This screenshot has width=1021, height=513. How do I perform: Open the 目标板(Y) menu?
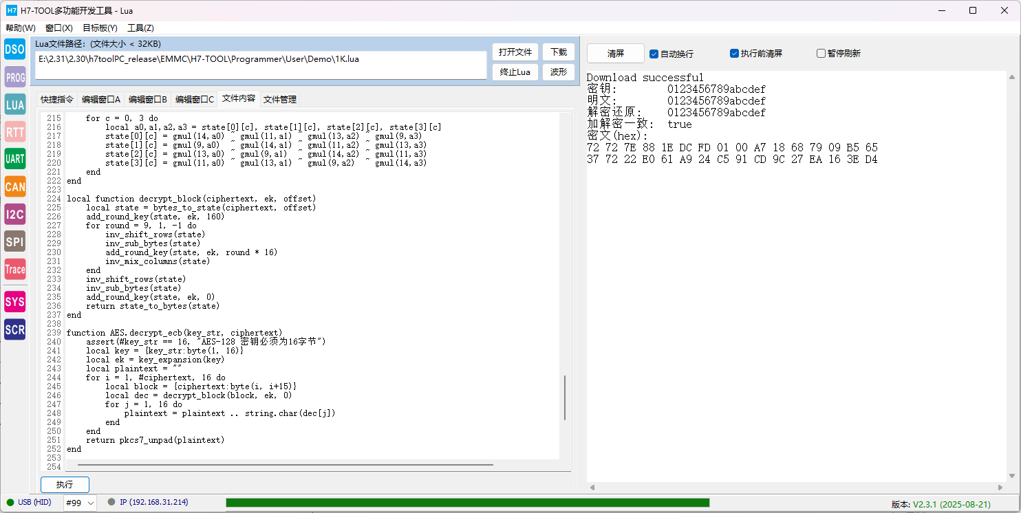[x=100, y=28]
